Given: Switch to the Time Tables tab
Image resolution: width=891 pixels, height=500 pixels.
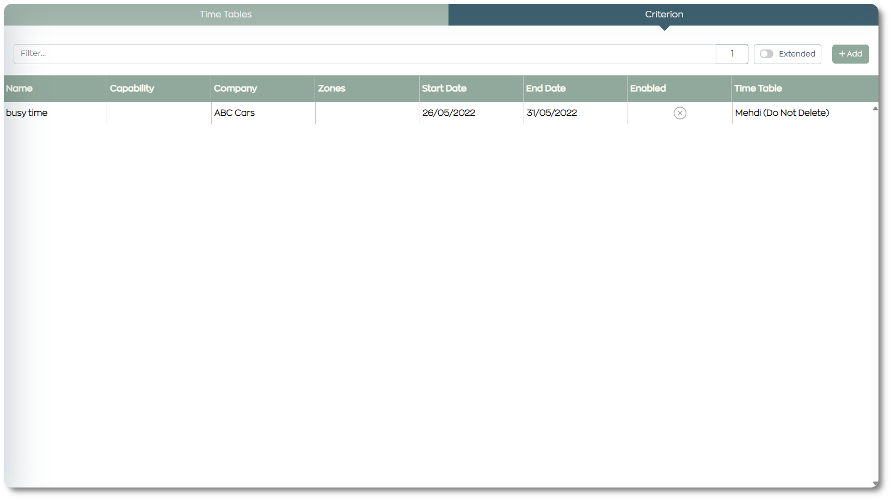Looking at the screenshot, I should [226, 15].
